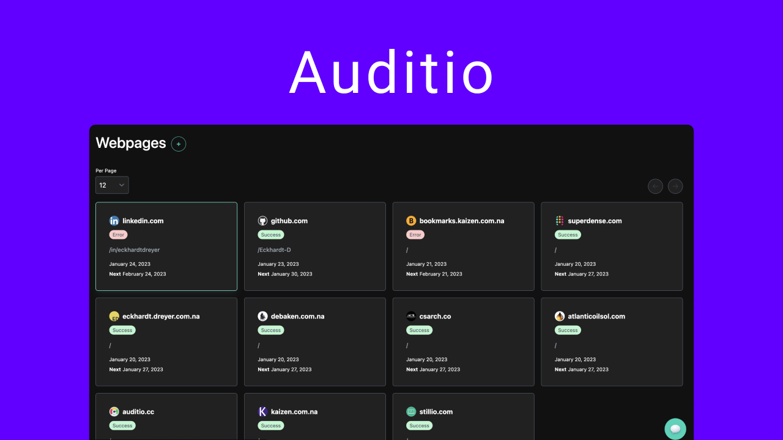Open the Per Page dropdown showing 12
The image size is (783, 440).
point(112,185)
